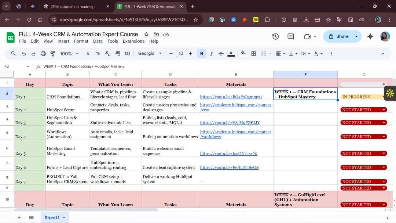Apply percent format to the cell
Viewport: 396px width, 223px height.
98,53
